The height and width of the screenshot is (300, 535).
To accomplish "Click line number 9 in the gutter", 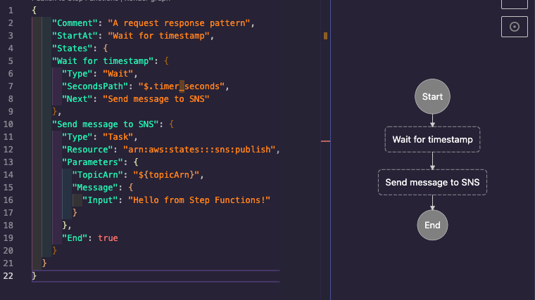I will click(11, 111).
